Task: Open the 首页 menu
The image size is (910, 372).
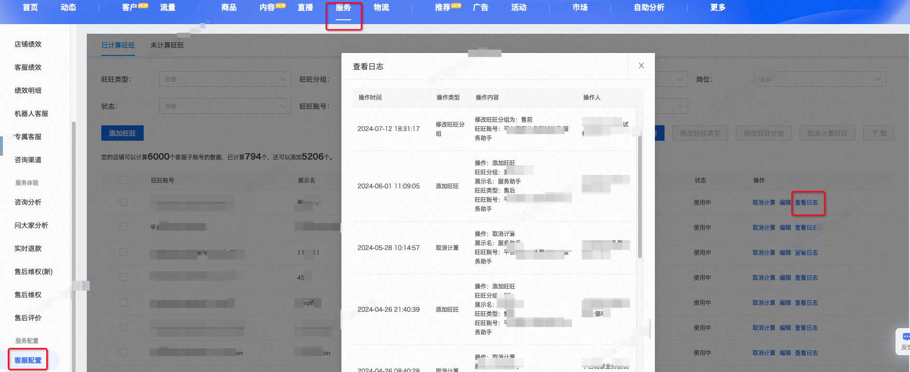Action: tap(30, 7)
